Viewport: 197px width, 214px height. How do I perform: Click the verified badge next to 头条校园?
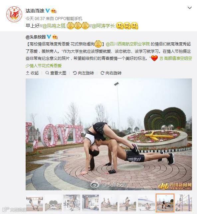(49, 37)
